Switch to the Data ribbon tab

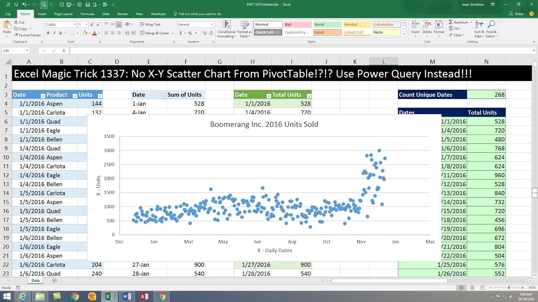[106, 14]
